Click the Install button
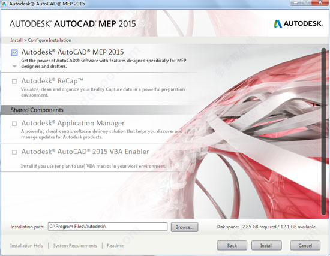The height and width of the screenshot is (256, 330). point(266,245)
